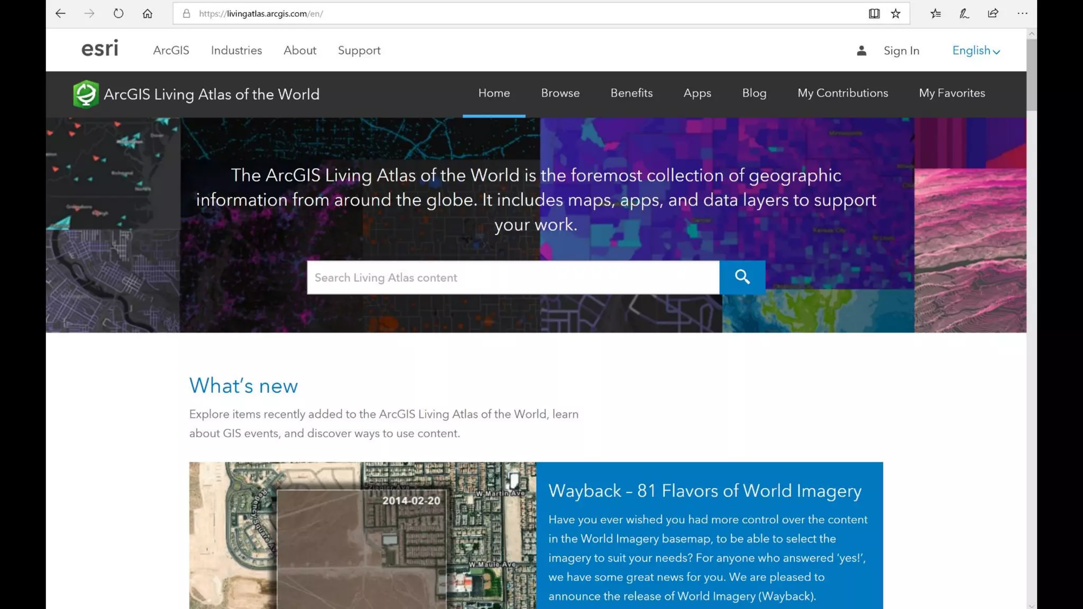
Task: Click the browser back arrow
Action: (x=60, y=14)
